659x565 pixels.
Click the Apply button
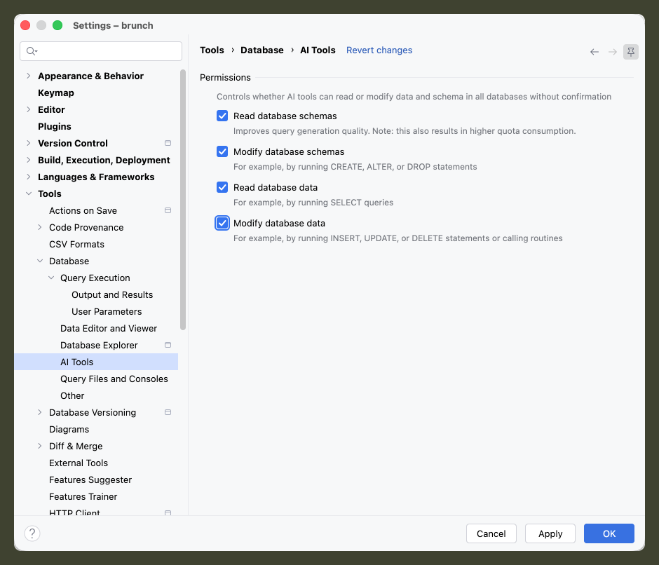[x=550, y=533]
